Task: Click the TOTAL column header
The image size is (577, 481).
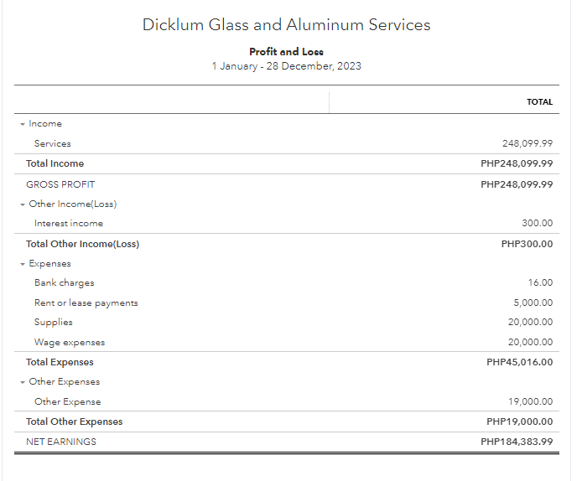Action: (x=539, y=102)
